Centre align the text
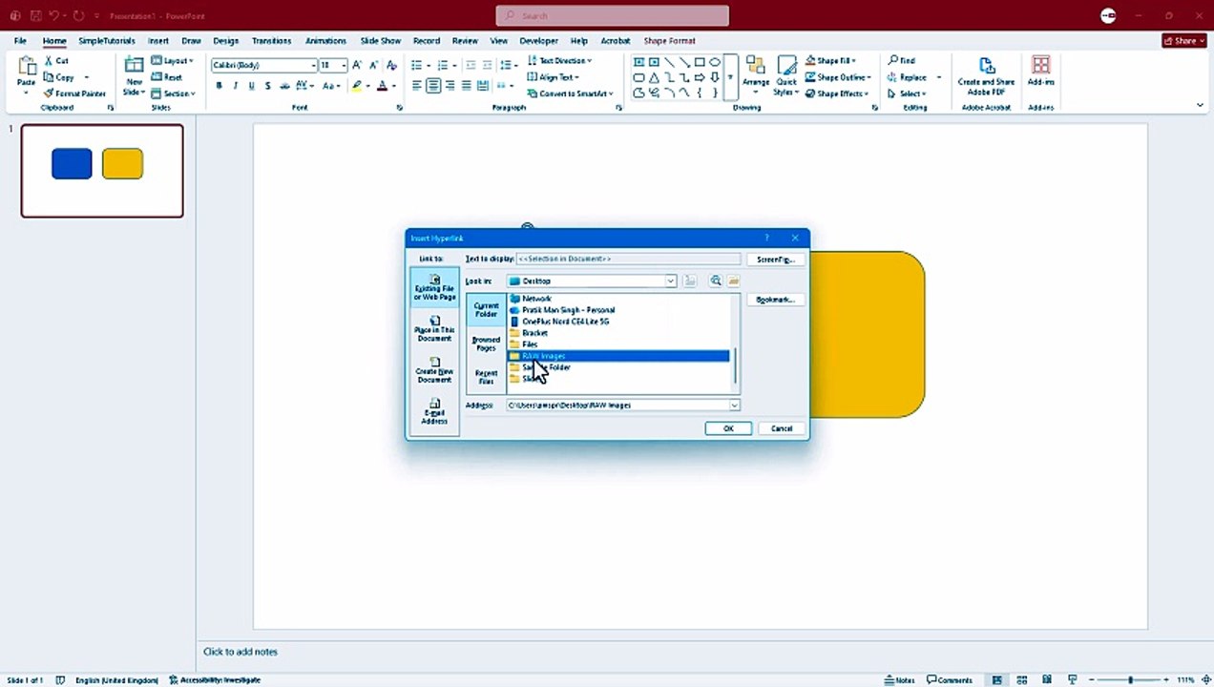 point(433,86)
